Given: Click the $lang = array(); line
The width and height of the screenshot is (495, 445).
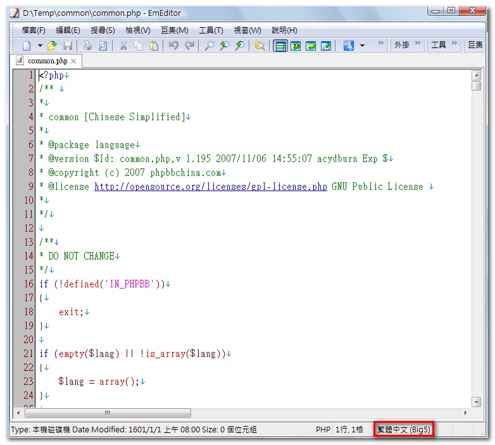Looking at the screenshot, I should click(99, 382).
